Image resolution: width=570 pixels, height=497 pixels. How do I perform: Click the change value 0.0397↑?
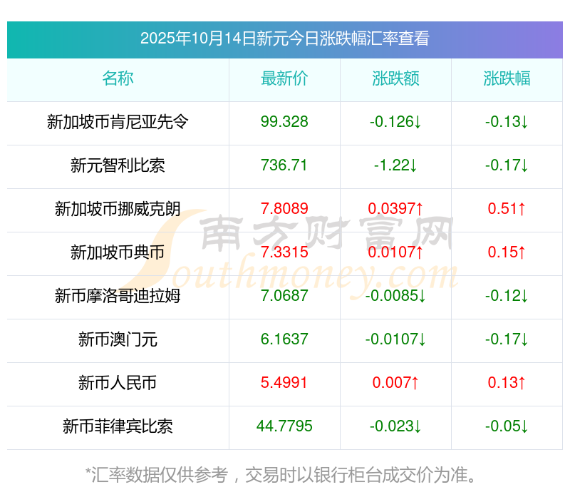(395, 209)
